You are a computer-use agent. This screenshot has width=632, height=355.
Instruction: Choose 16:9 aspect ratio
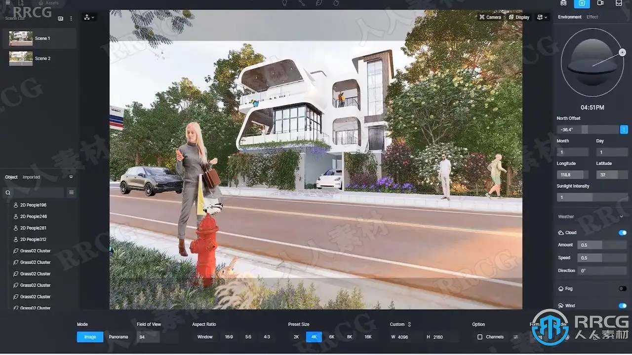click(229, 337)
